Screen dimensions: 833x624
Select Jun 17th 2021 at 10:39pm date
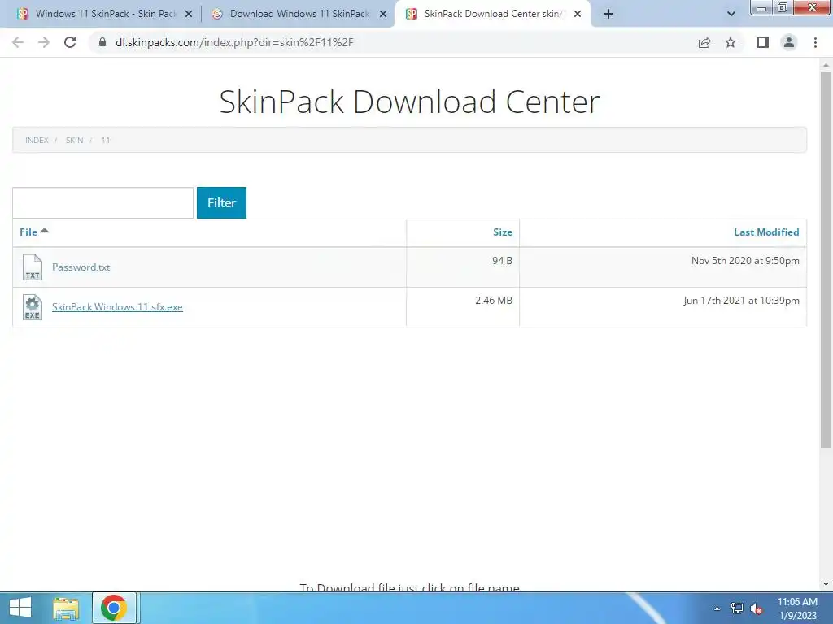pyautogui.click(x=741, y=301)
